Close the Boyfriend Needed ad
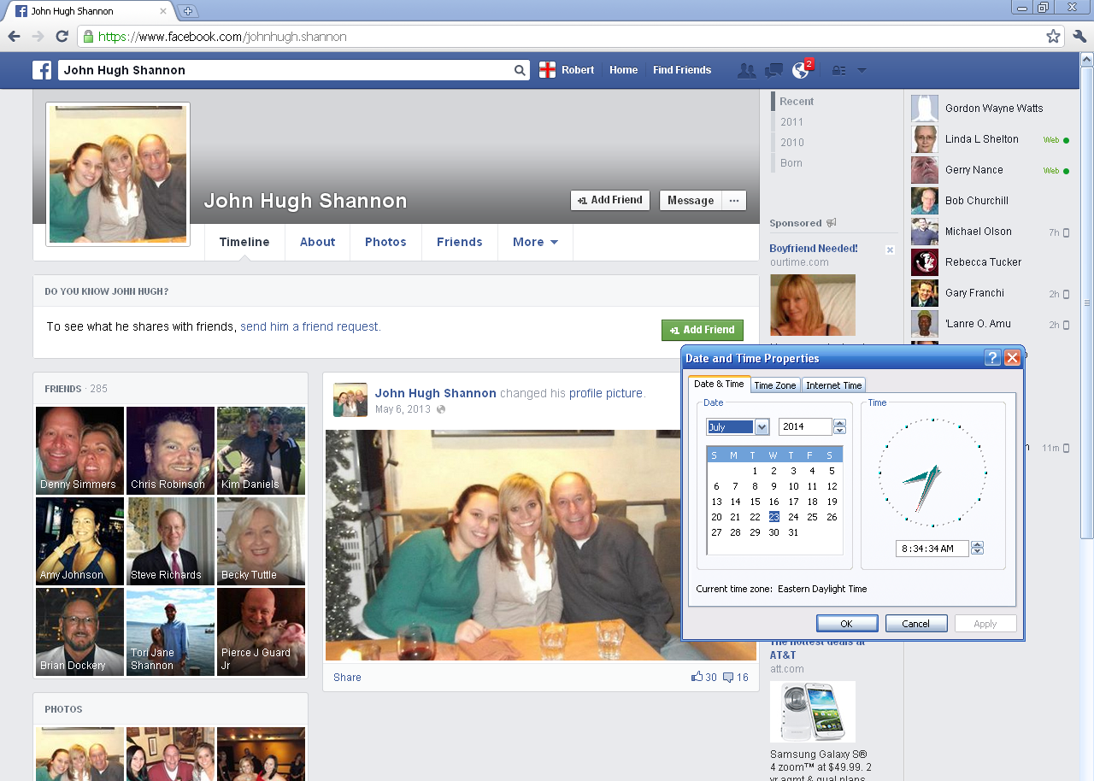The width and height of the screenshot is (1094, 781). point(890,250)
